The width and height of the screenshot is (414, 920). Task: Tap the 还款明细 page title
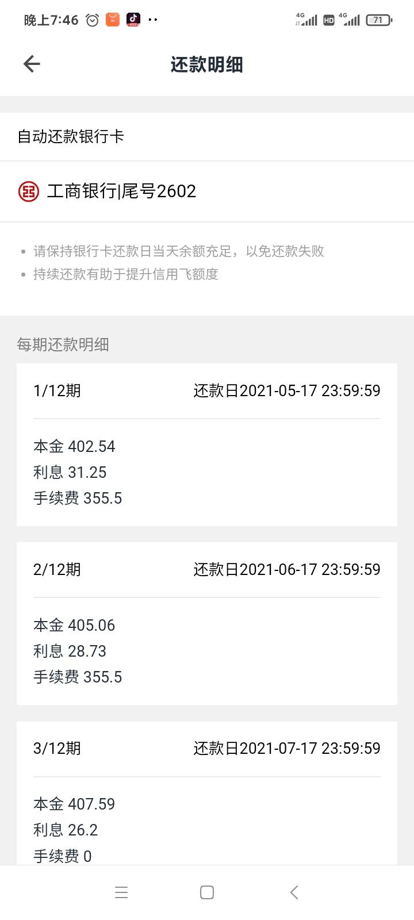pos(207,64)
